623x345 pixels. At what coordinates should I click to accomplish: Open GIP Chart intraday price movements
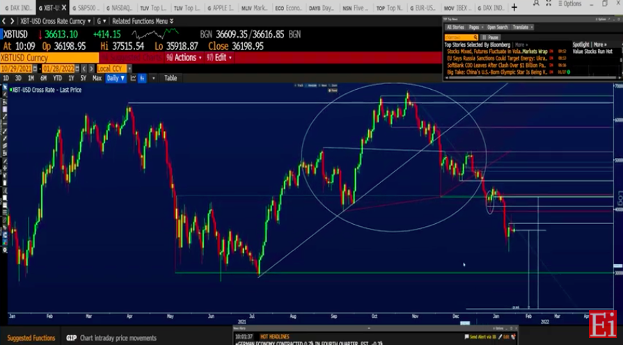click(111, 338)
